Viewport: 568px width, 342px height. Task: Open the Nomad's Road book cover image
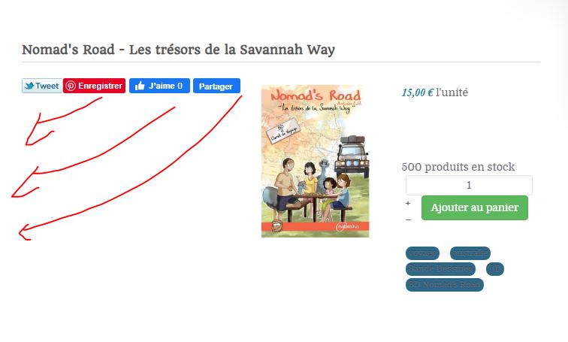pyautogui.click(x=315, y=161)
